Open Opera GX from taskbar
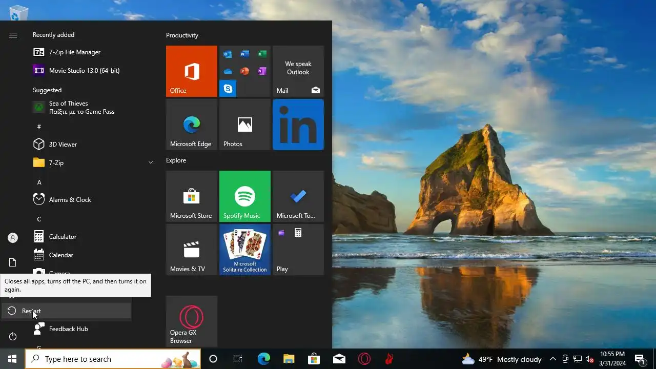 [364, 359]
